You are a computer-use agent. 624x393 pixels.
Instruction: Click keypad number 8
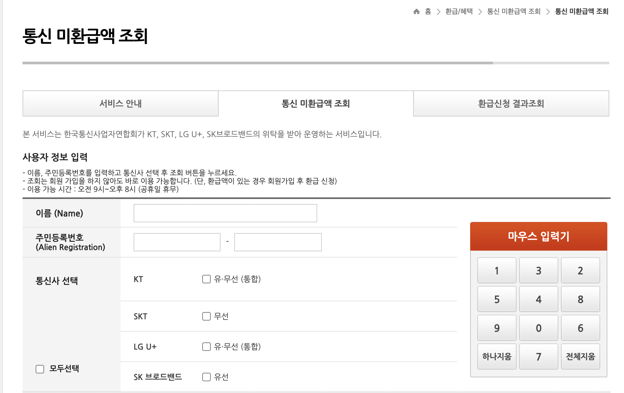[580, 299]
